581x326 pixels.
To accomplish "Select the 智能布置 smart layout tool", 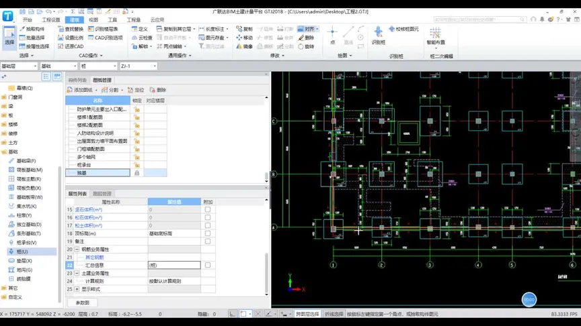I will point(435,35).
